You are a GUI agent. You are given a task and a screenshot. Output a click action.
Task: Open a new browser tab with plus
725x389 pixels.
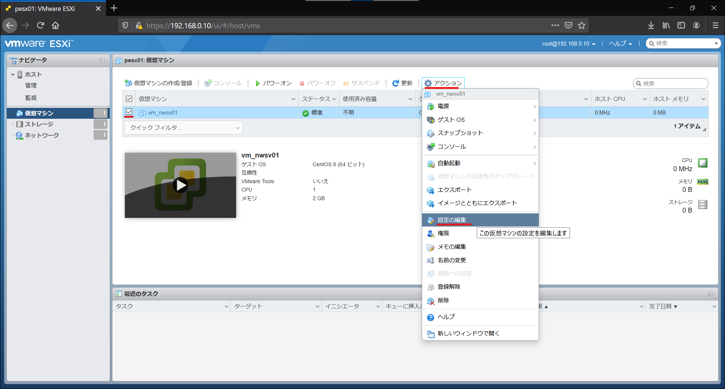click(x=114, y=8)
